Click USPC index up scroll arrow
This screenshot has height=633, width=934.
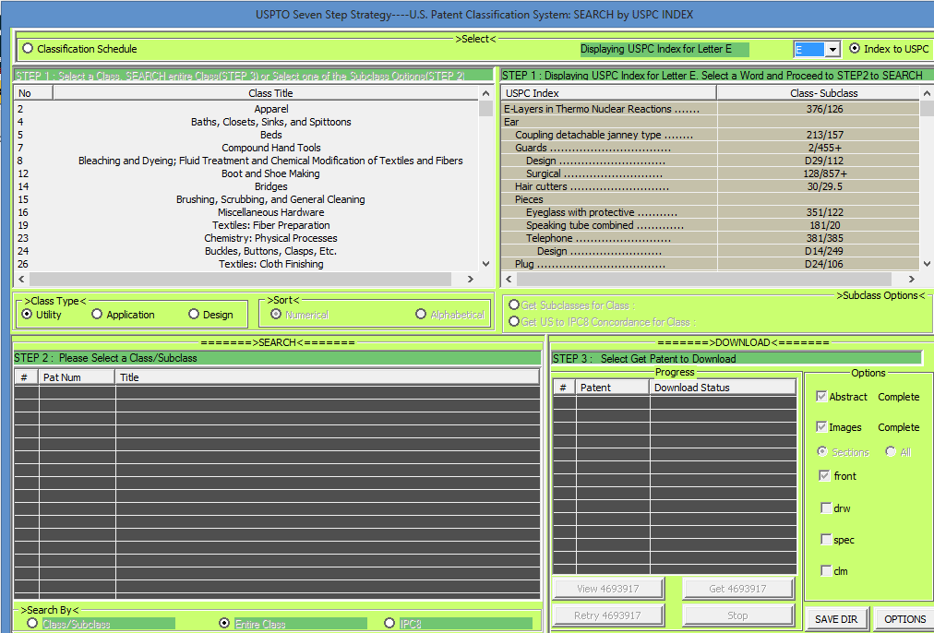(x=927, y=93)
